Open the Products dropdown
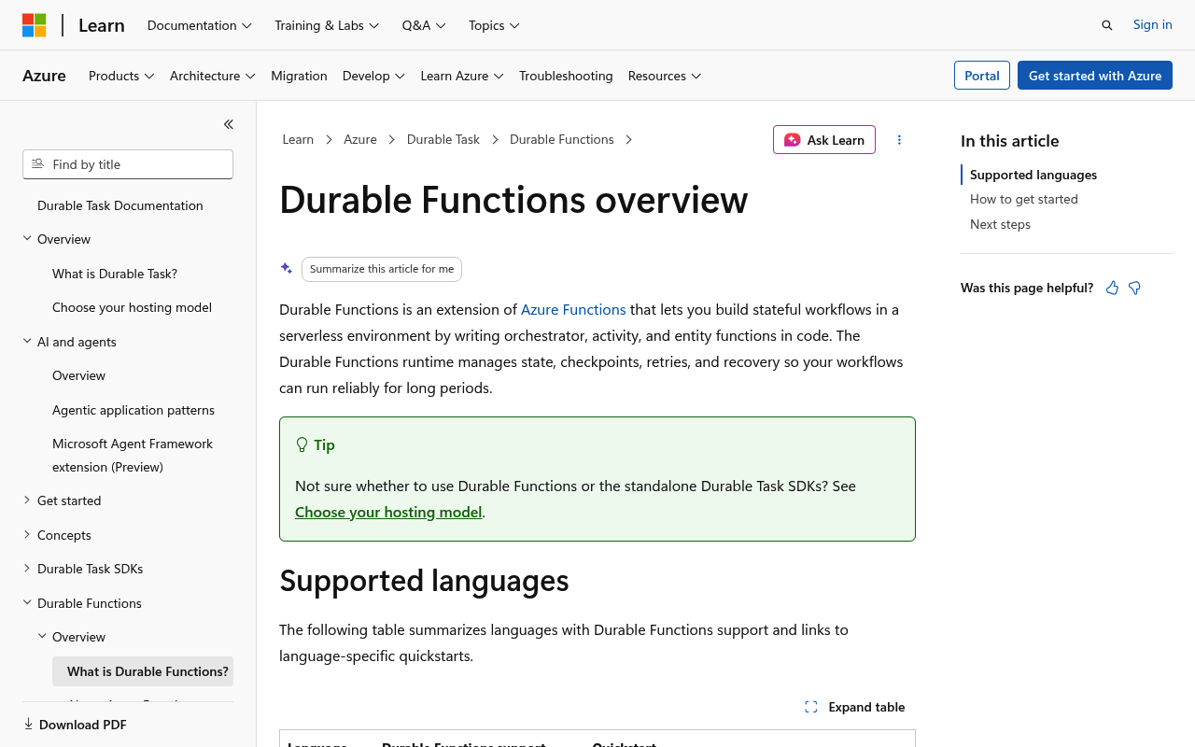 [x=121, y=76]
